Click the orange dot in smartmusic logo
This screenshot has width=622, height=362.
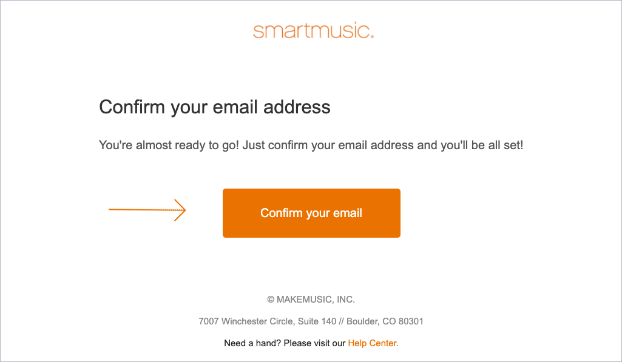(372, 36)
